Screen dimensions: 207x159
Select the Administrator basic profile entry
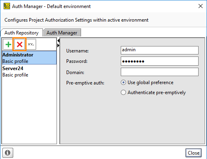click(x=29, y=58)
